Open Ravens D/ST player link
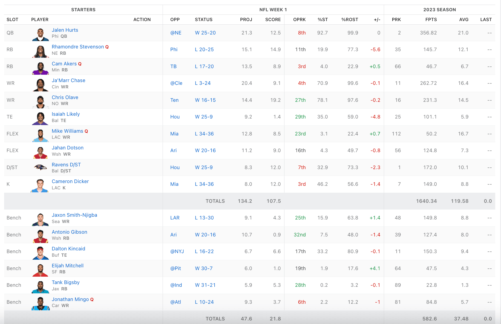The image size is (501, 324). pos(66,165)
